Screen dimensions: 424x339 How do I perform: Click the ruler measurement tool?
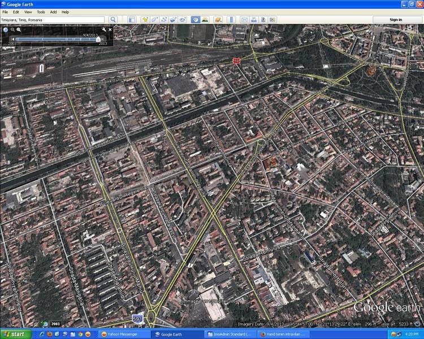[231, 20]
